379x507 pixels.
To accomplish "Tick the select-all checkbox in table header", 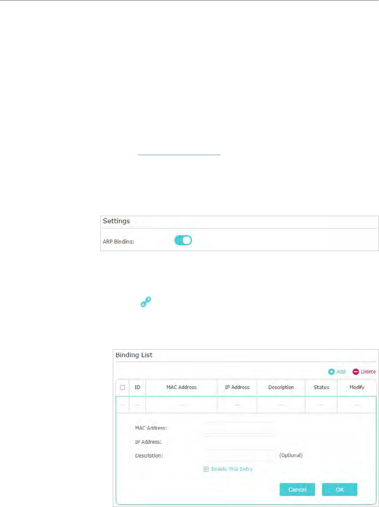I will [123, 387].
